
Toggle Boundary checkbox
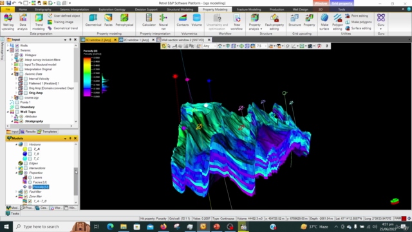pos(17,107)
